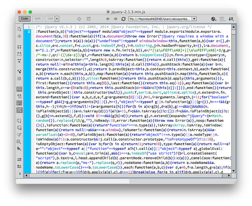Toggle Word Wrap in the coding toolbar
This screenshot has height=206, width=252.
[19, 103]
